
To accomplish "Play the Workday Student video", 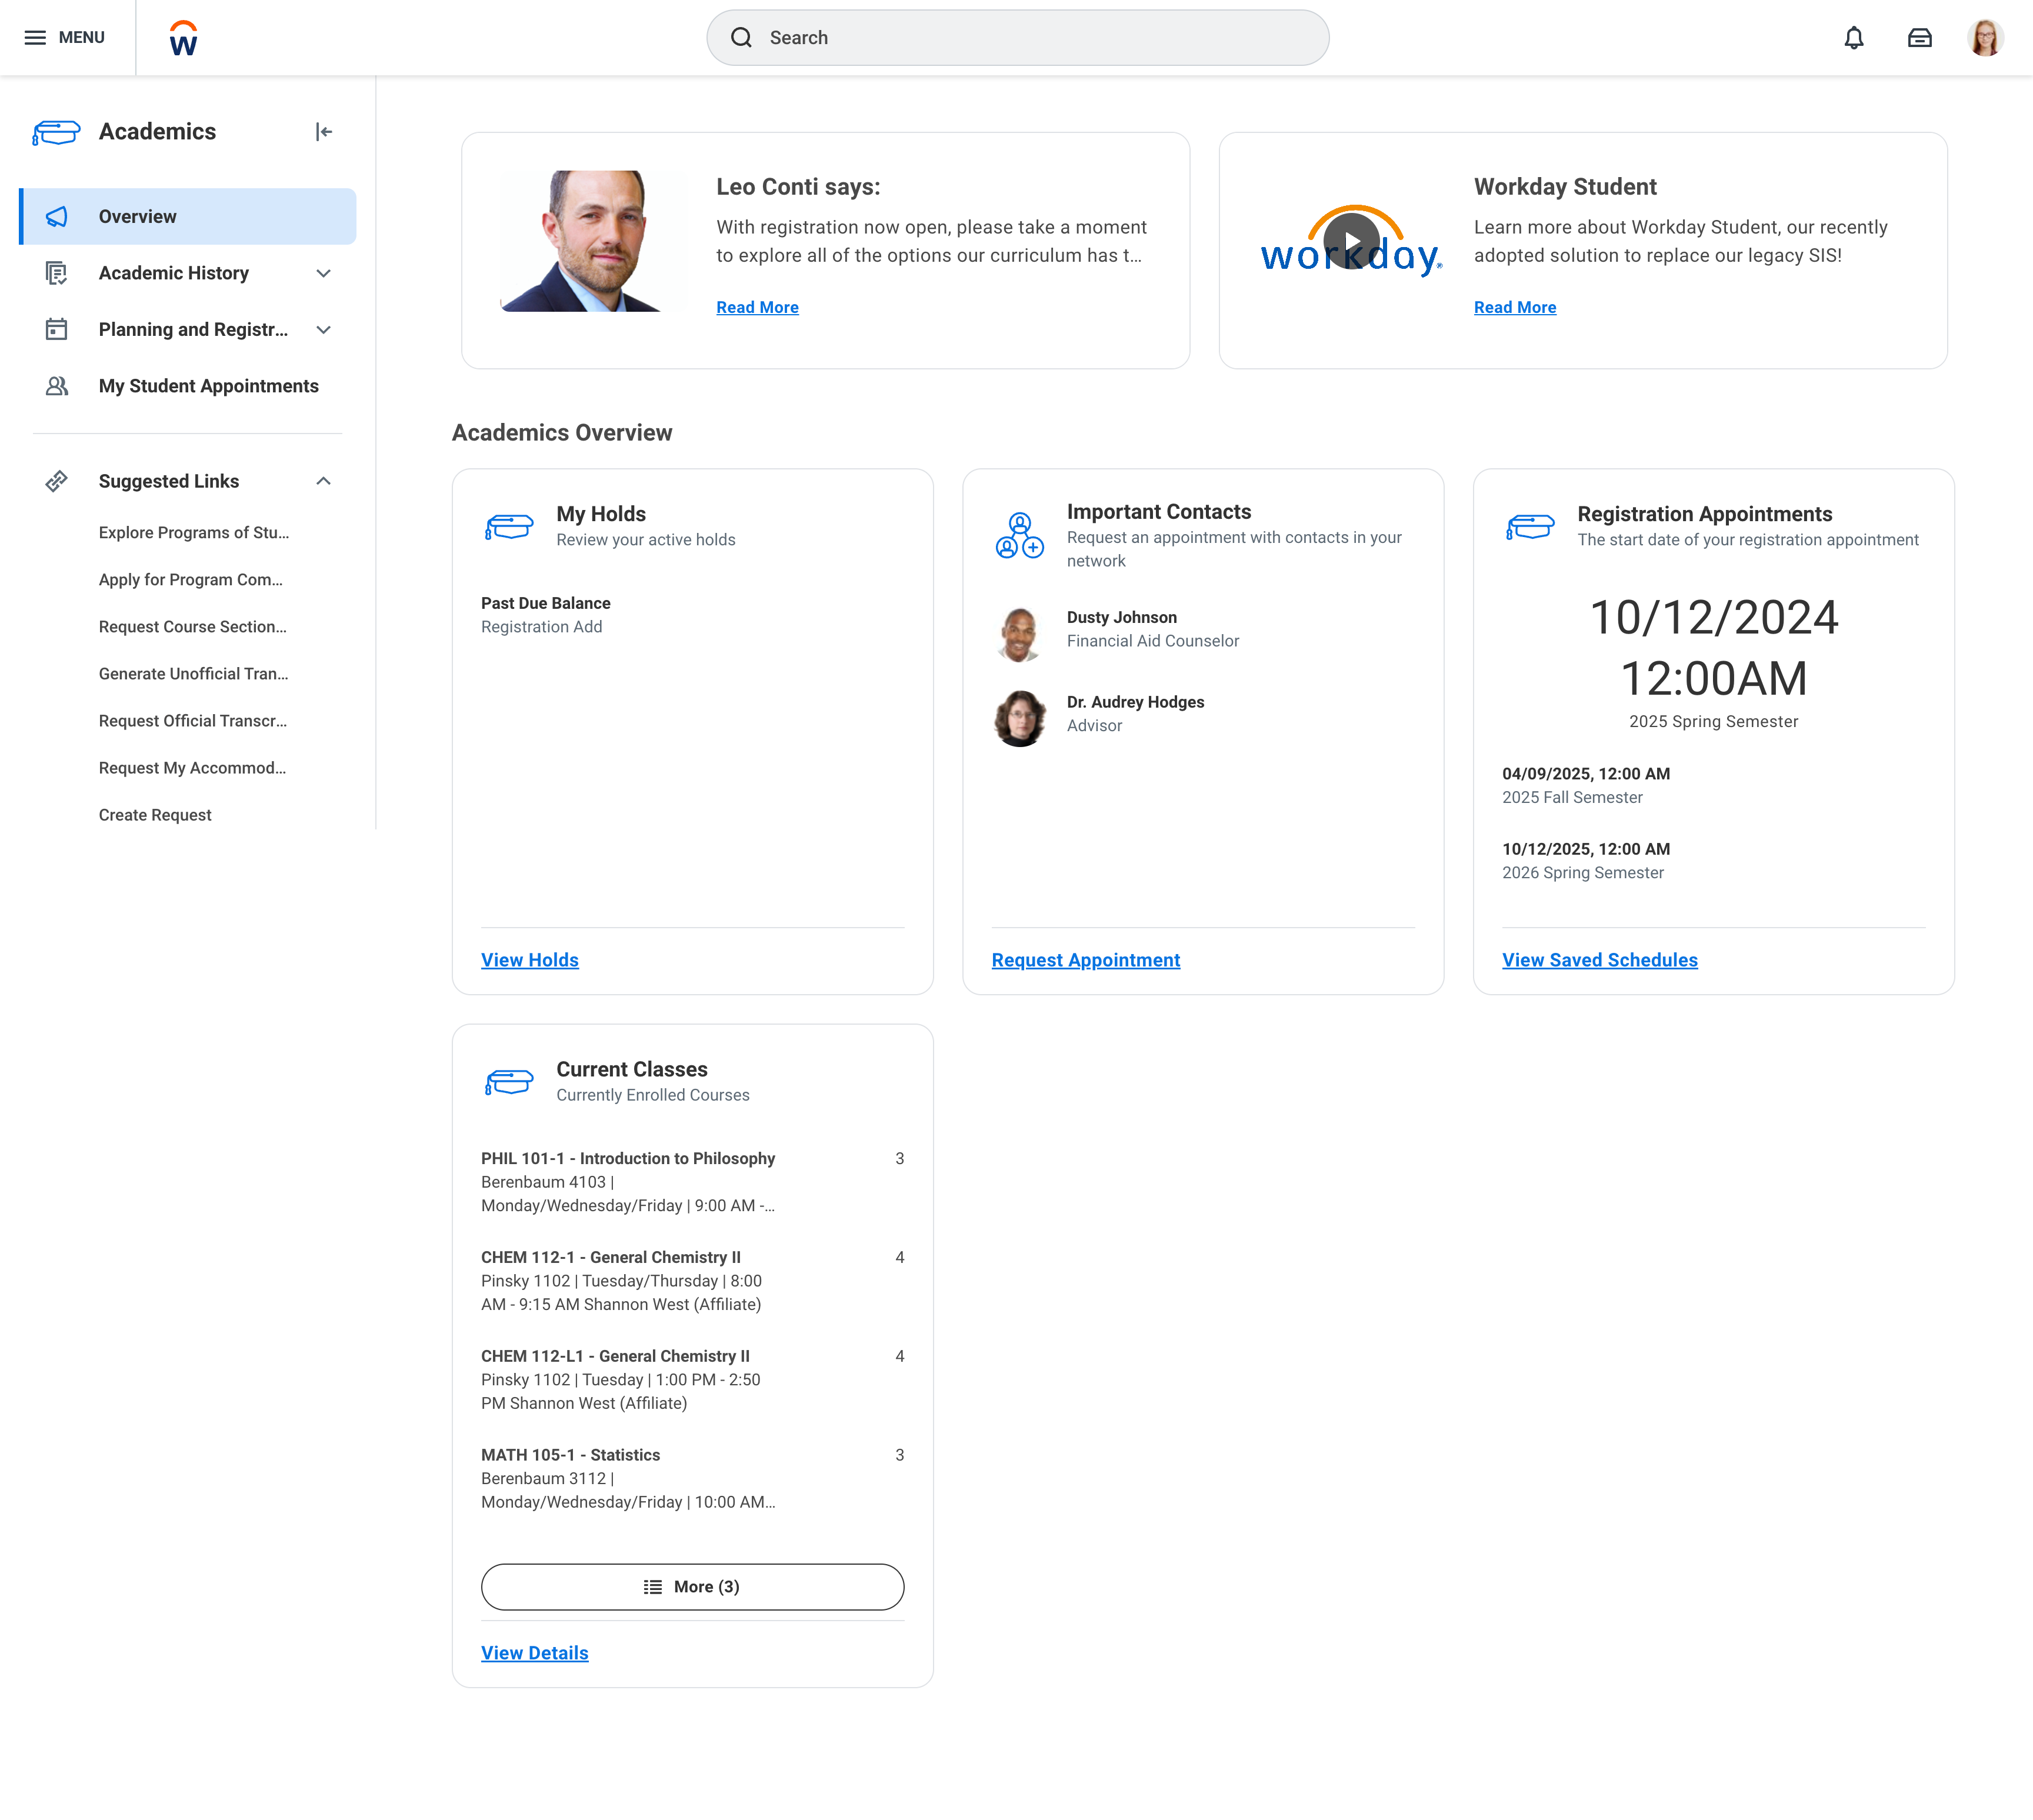I will (1351, 242).
